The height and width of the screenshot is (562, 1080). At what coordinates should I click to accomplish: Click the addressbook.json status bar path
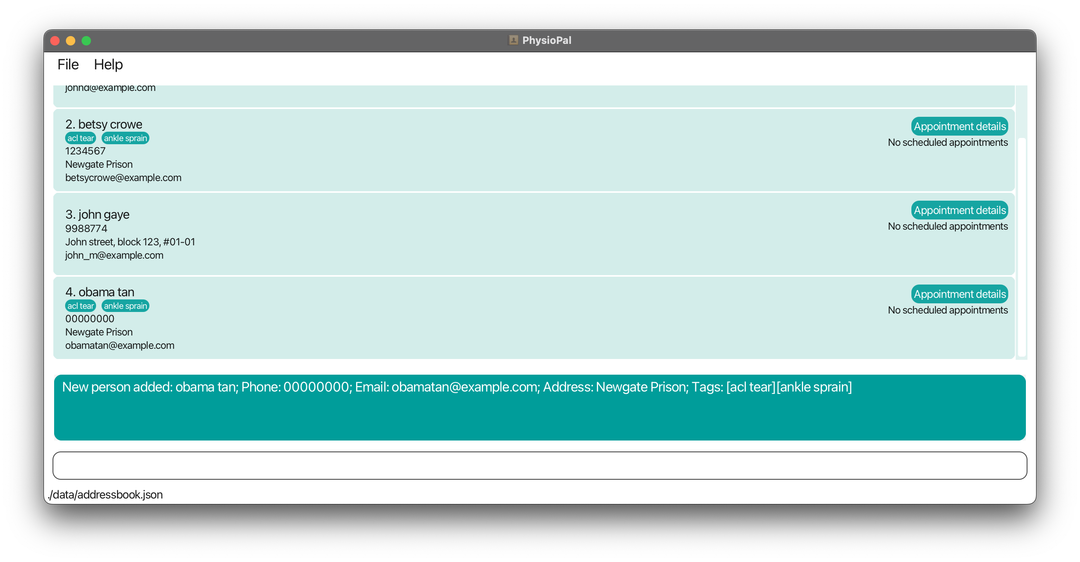click(x=105, y=495)
